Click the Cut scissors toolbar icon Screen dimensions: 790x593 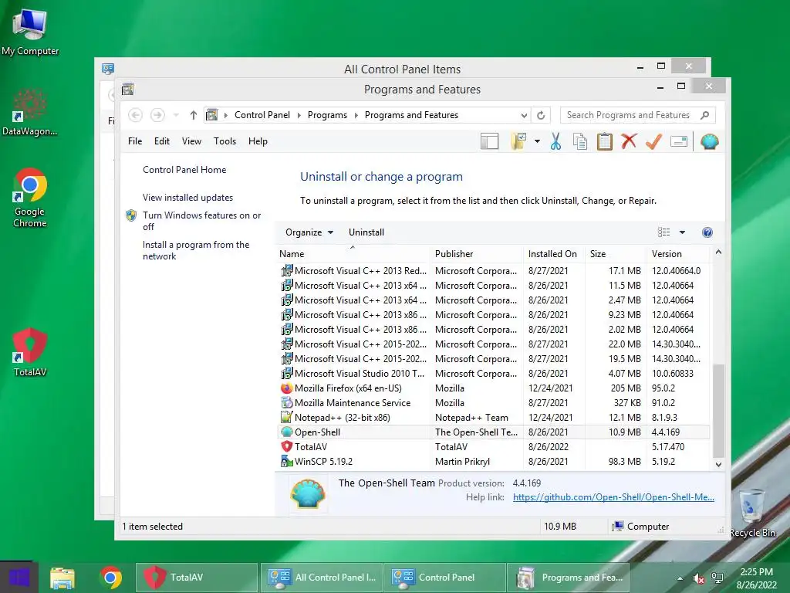pyautogui.click(x=555, y=142)
